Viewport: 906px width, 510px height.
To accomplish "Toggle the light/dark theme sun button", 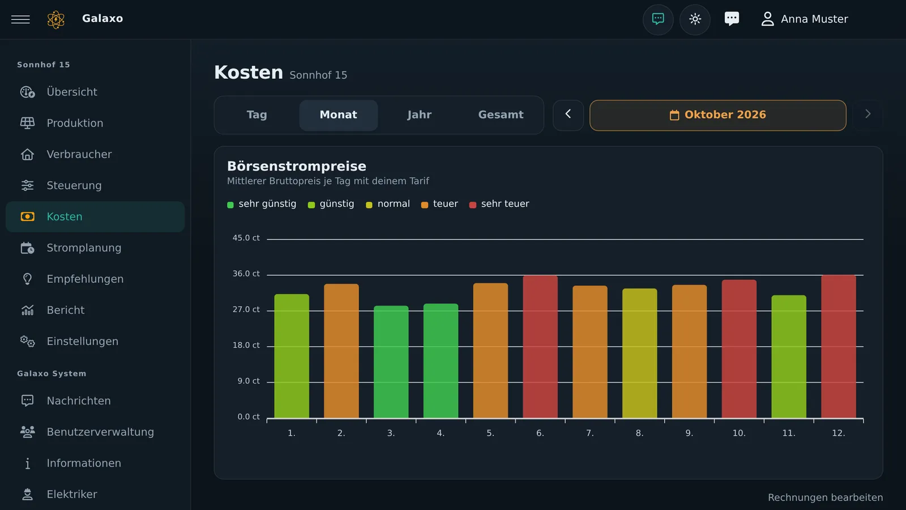I will 695,19.
